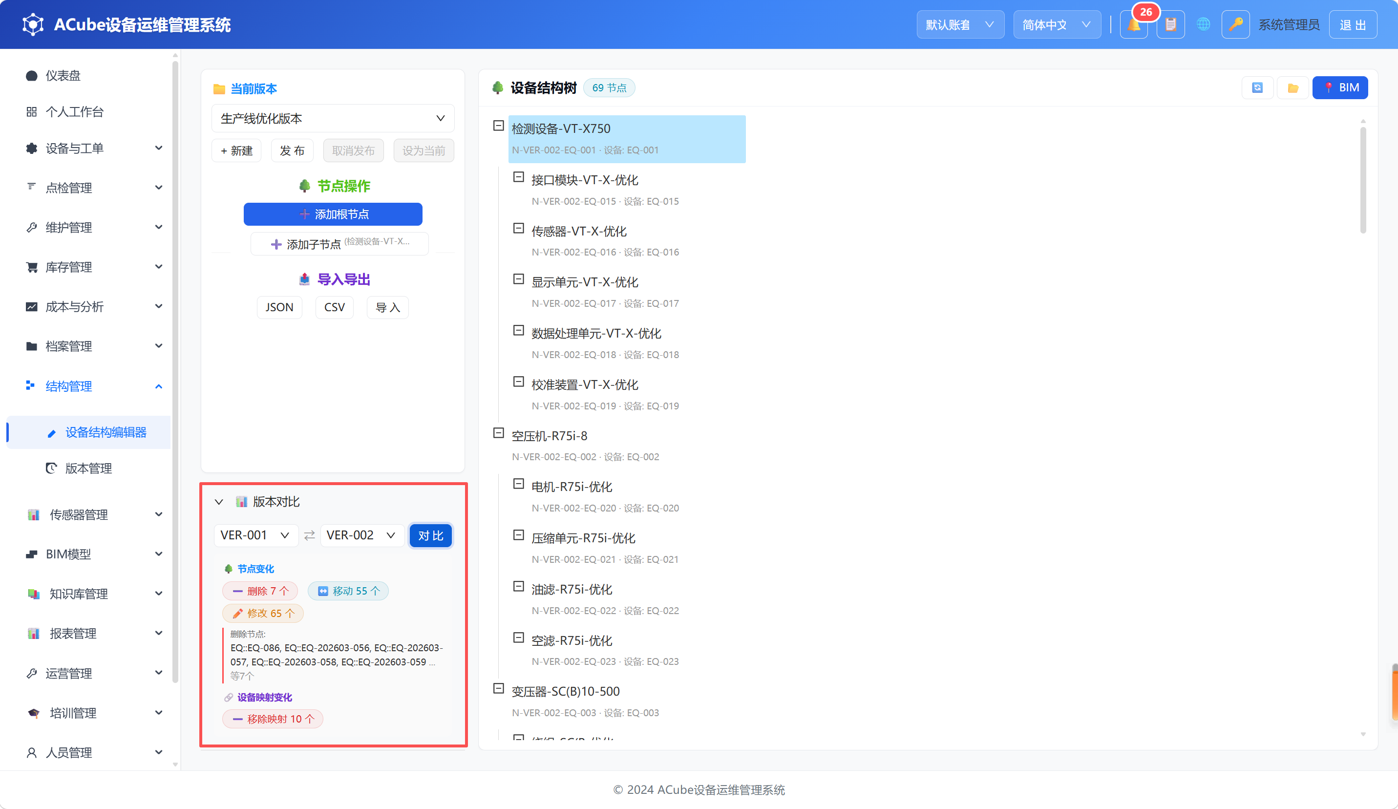Export structure as JSON

[x=279, y=307]
